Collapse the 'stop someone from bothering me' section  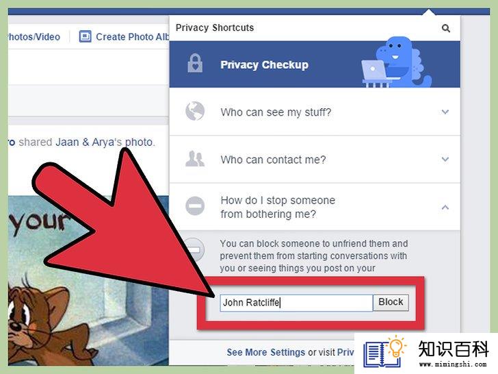[445, 208]
